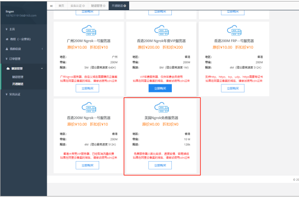
Task: Select the active 开通隧道 tab
Action: 119,6
